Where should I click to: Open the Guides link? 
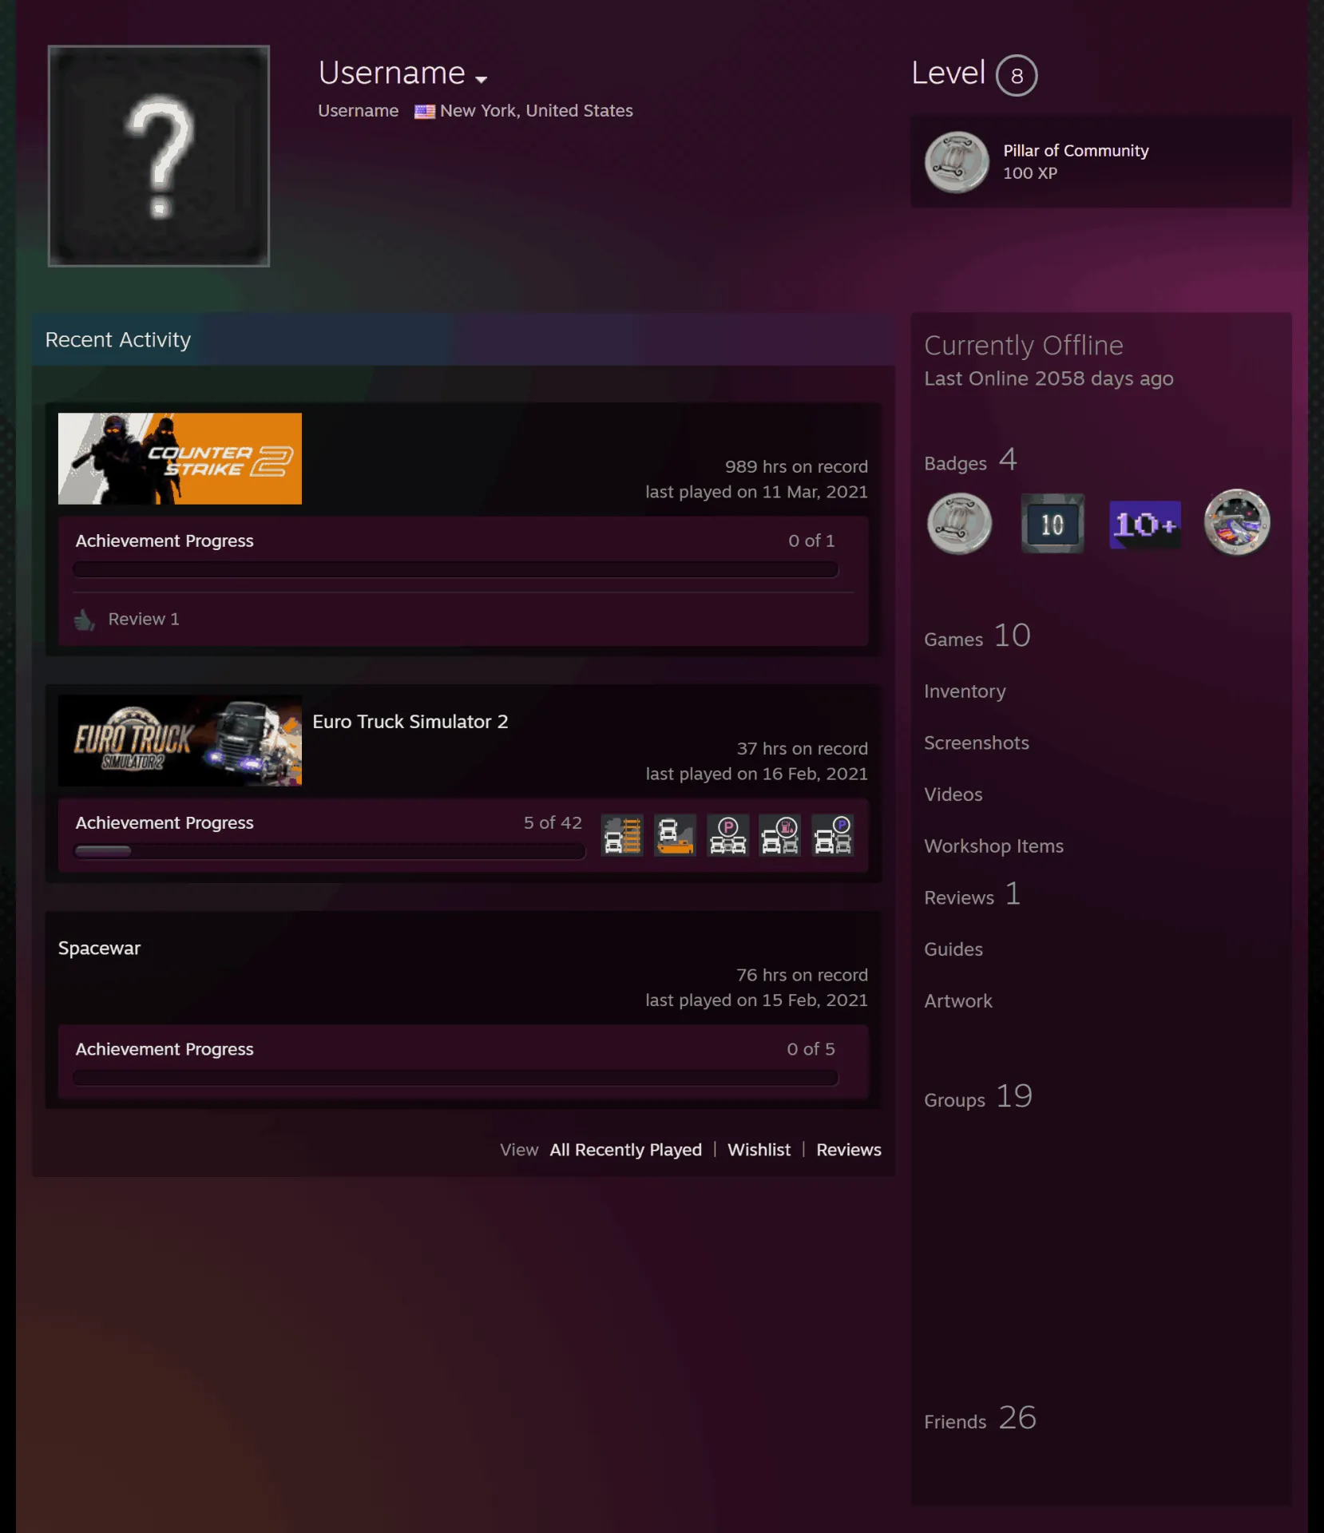953,949
